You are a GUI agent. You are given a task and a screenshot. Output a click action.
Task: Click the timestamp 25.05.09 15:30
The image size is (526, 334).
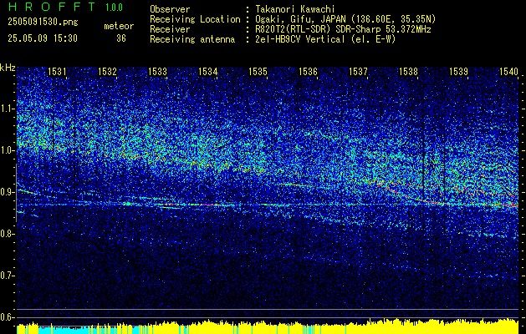tap(43, 38)
